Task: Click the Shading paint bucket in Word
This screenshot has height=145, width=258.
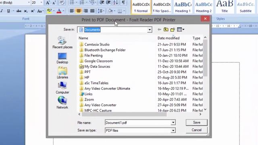Action: (x=110, y=11)
